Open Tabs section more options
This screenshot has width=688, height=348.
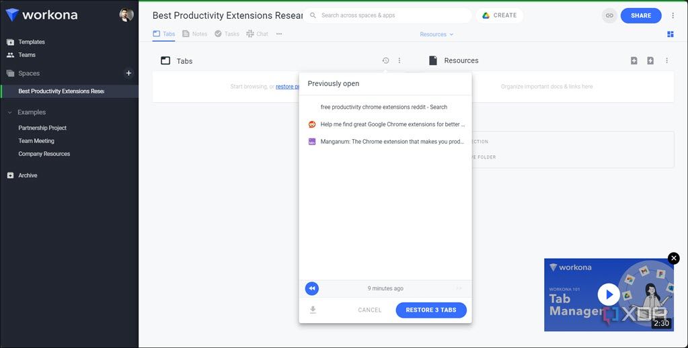(x=399, y=60)
